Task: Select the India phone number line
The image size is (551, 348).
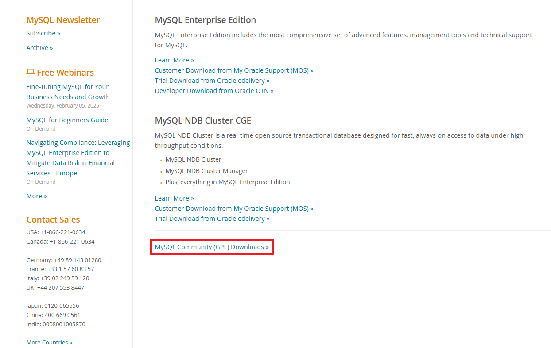Action: point(56,324)
